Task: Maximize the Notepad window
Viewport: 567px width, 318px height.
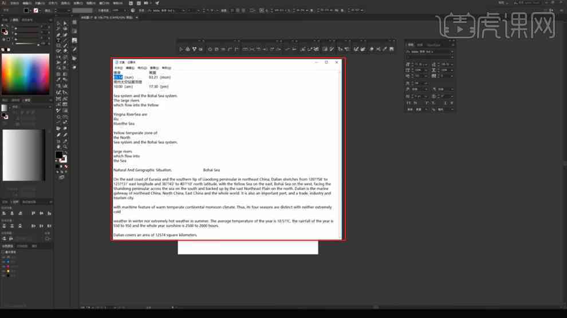Action: (x=326, y=62)
